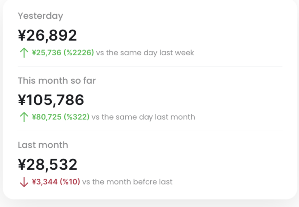The image size is (299, 207).
Task: Click the green up arrow under This month
Action: (23, 117)
